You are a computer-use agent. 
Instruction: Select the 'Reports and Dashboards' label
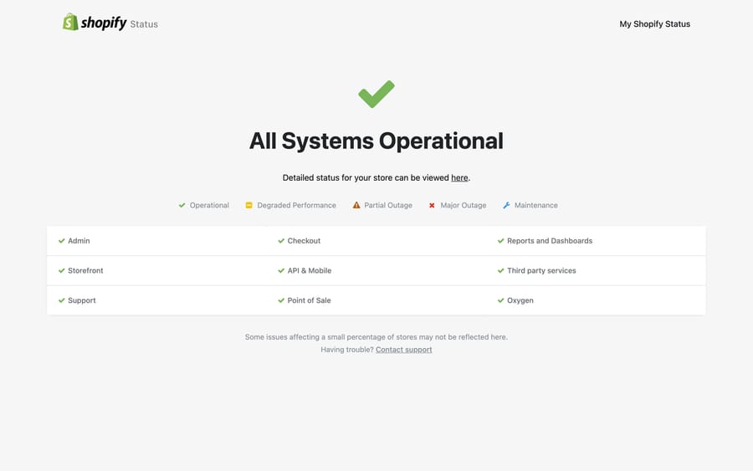[550, 241]
